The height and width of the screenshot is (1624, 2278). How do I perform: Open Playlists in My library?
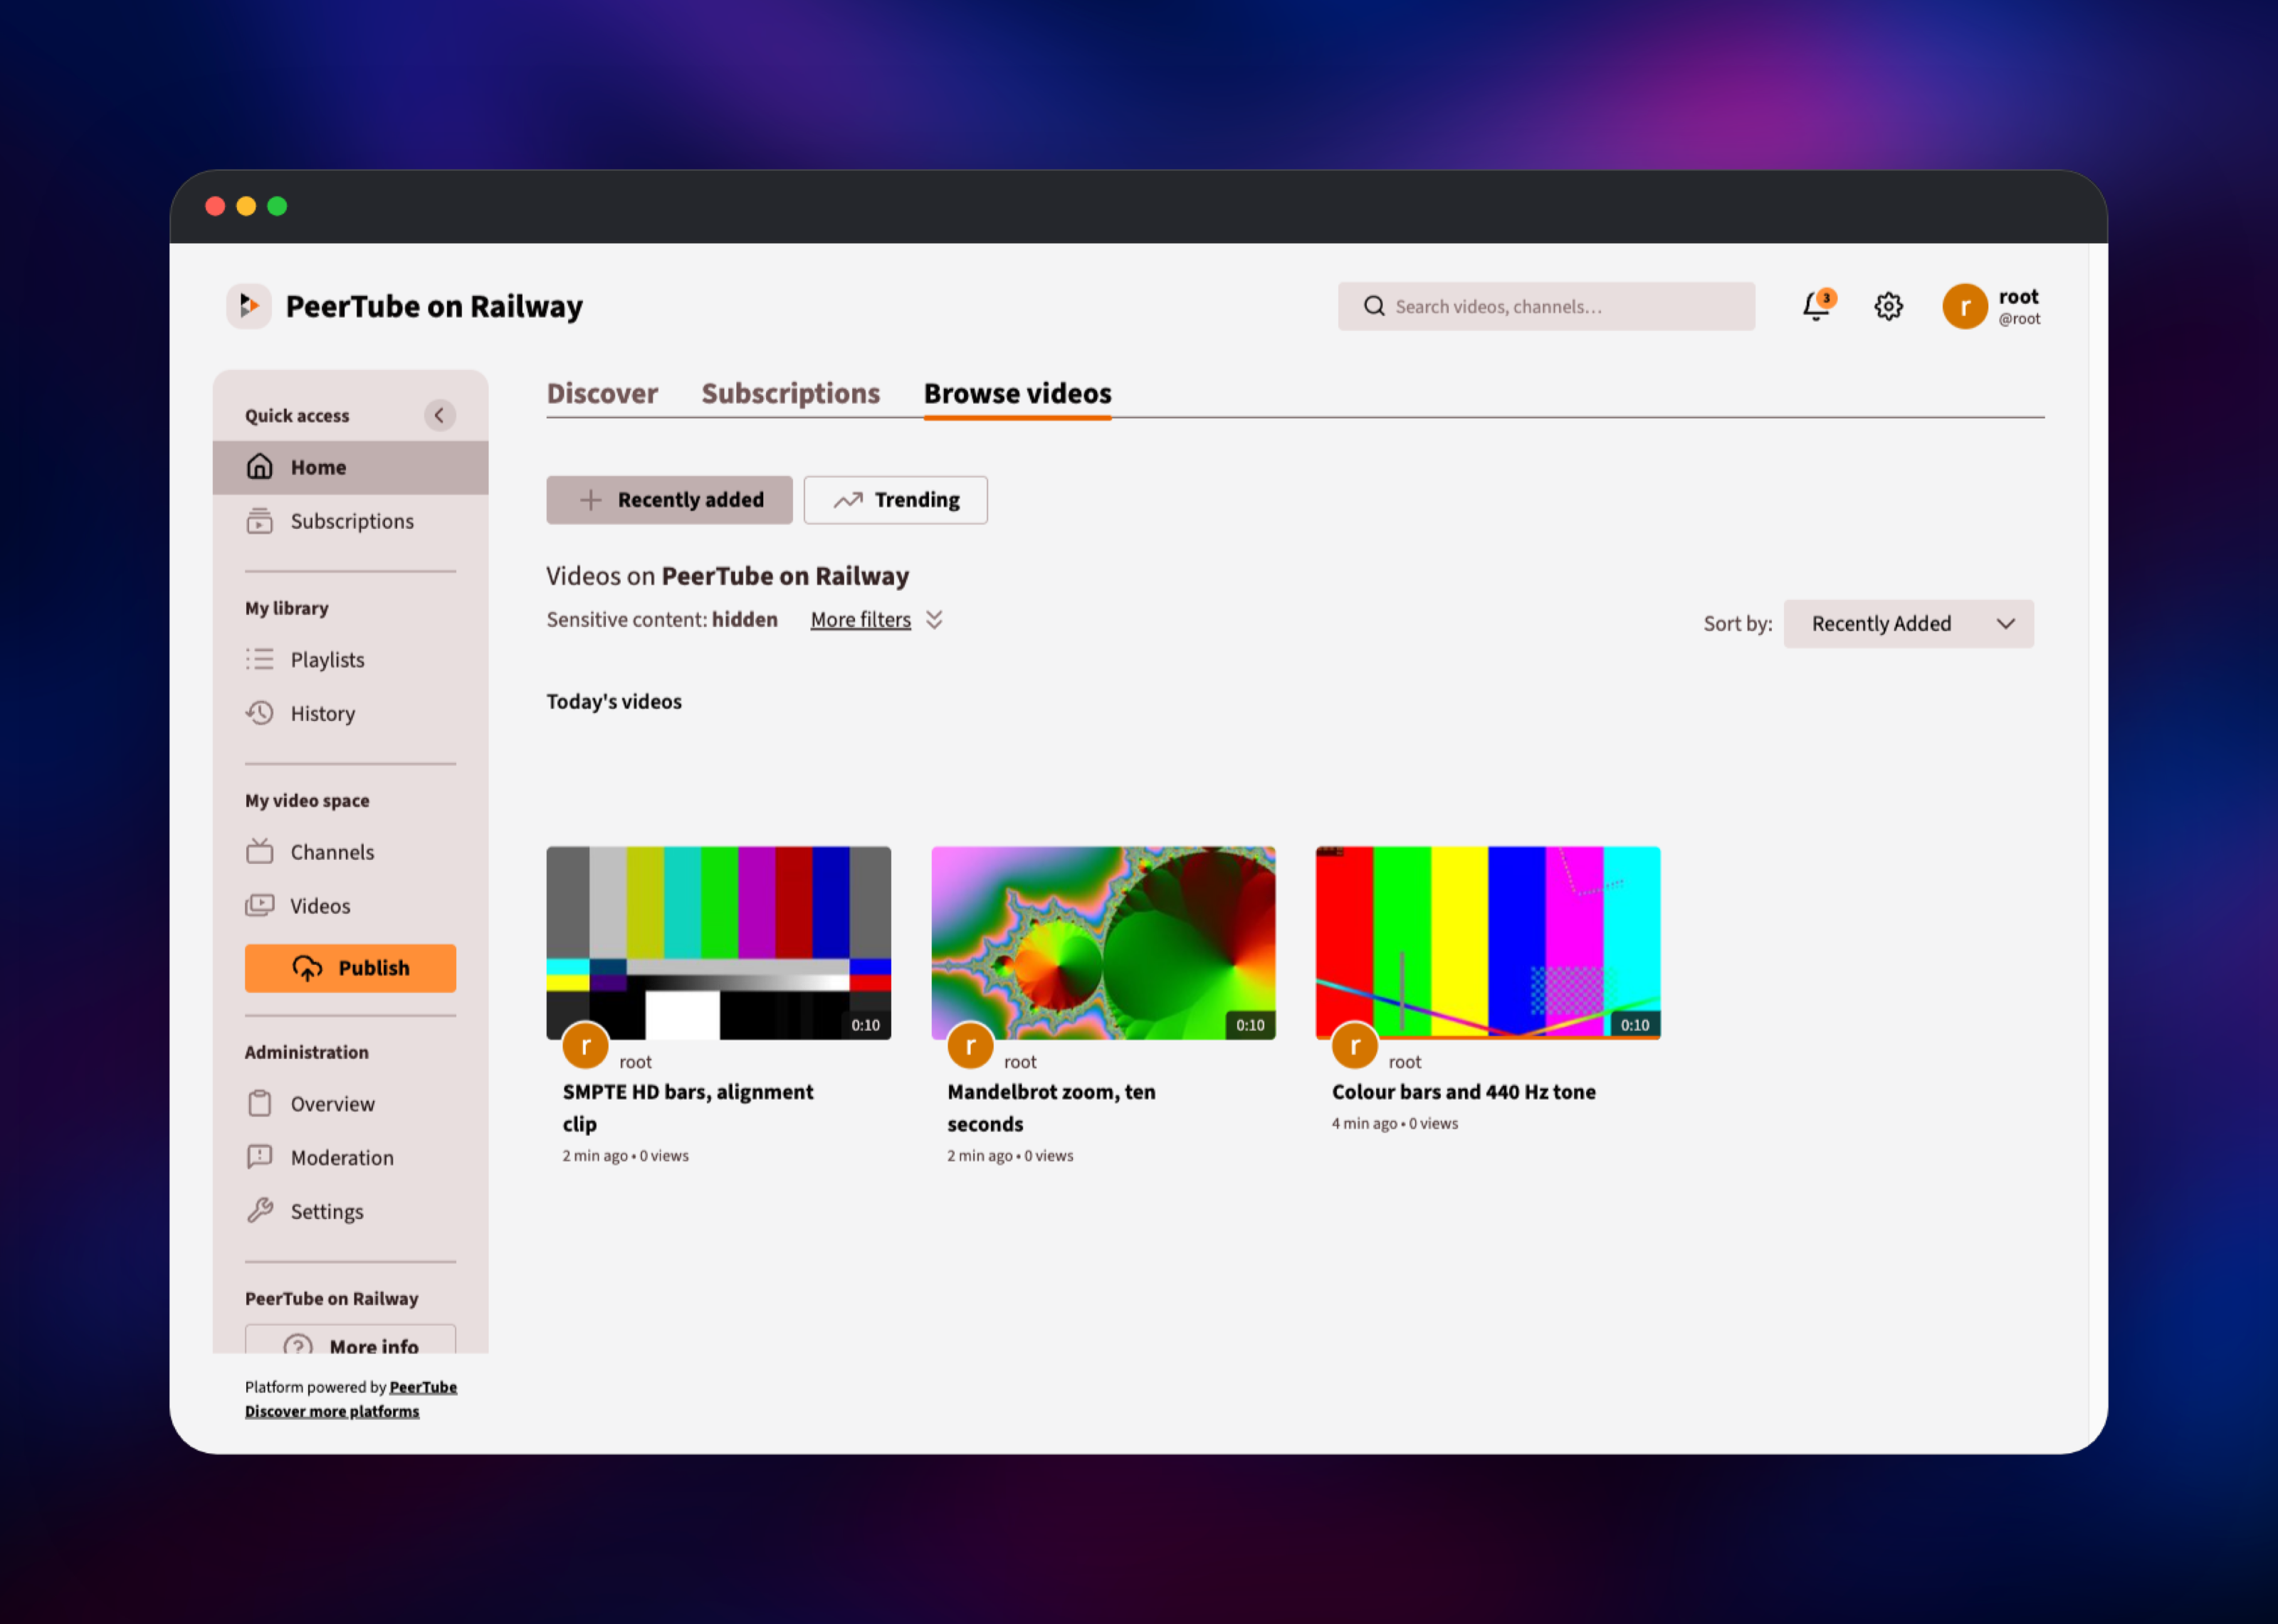point(350,659)
